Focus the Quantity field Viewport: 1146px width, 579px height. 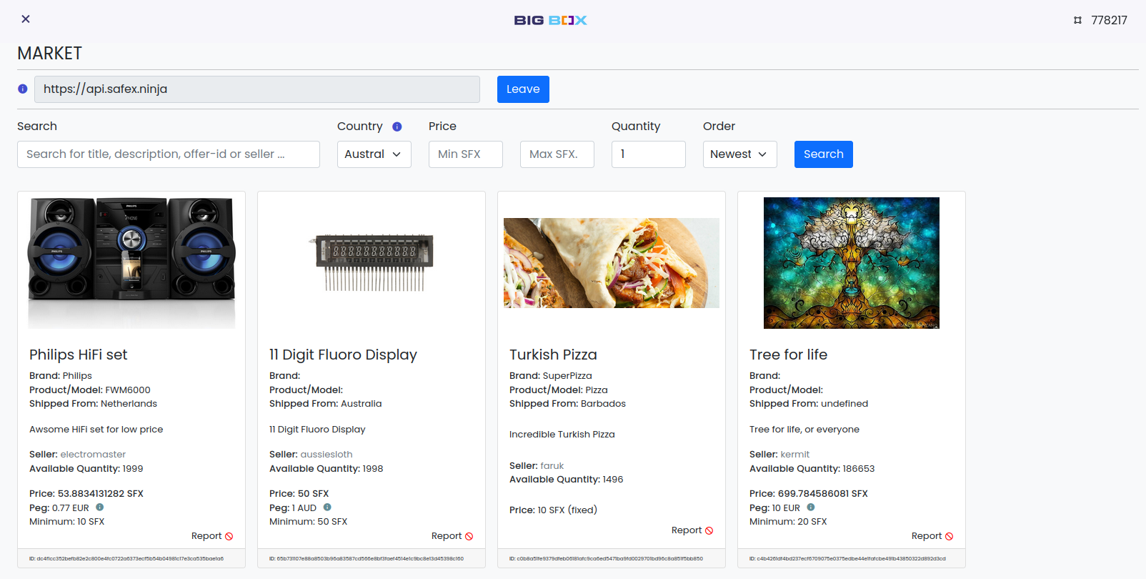click(649, 154)
